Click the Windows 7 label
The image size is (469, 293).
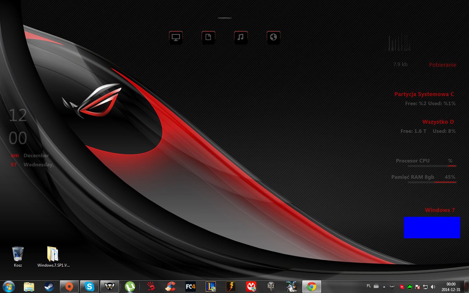440,210
